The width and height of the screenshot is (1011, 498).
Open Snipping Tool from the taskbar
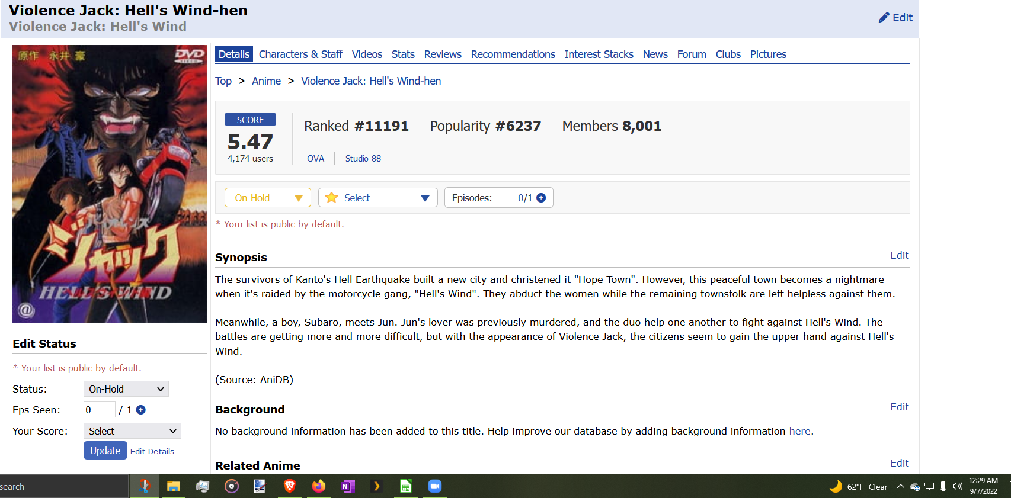(144, 486)
